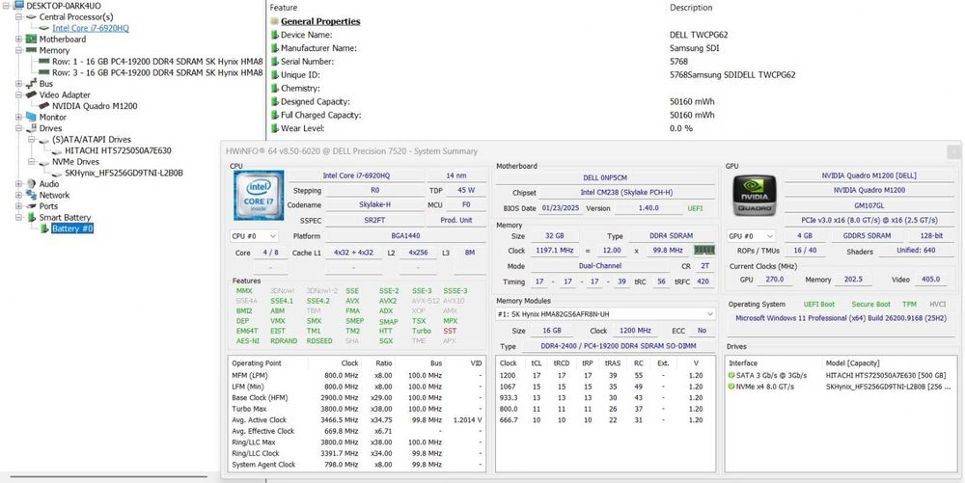The height and width of the screenshot is (483, 965).
Task: Select NVIDIA Quadro M1200 in the tree
Action: click(95, 106)
